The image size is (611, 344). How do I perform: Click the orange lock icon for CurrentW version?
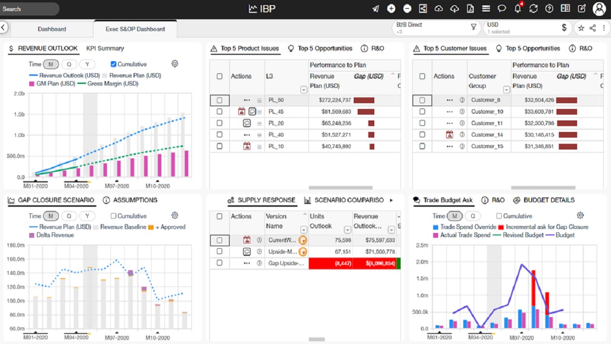[x=303, y=240]
